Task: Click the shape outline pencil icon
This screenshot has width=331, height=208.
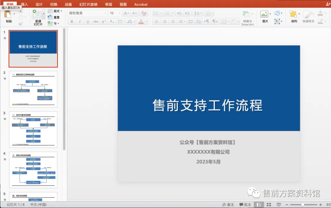Action: point(320,21)
